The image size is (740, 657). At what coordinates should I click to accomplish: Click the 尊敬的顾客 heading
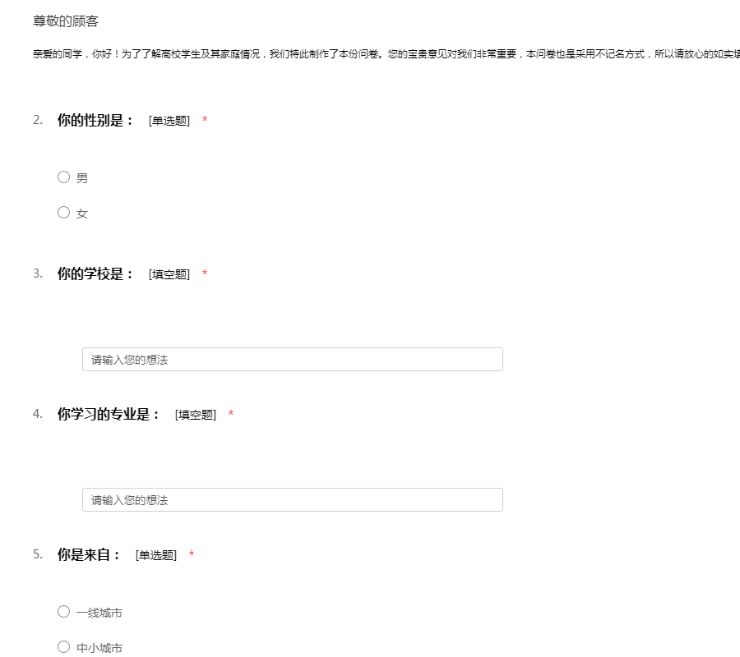click(66, 21)
